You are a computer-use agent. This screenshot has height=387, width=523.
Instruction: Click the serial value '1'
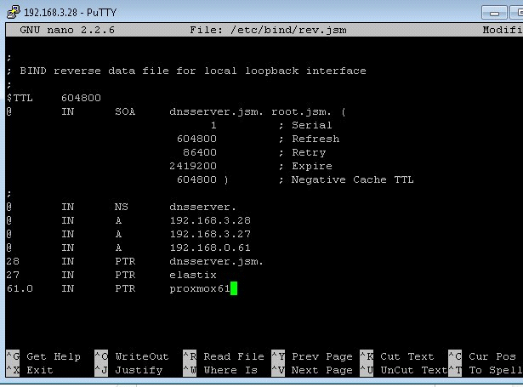213,125
